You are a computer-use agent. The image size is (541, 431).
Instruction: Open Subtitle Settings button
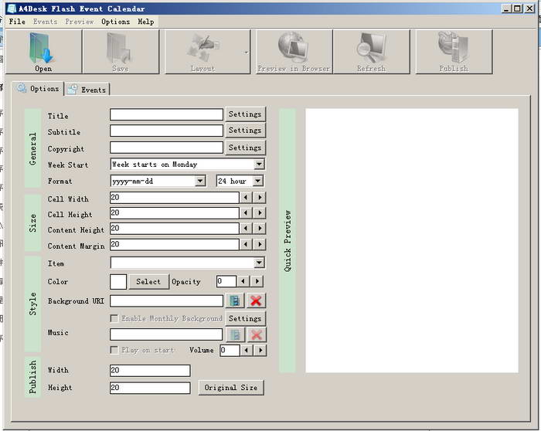[x=245, y=131]
